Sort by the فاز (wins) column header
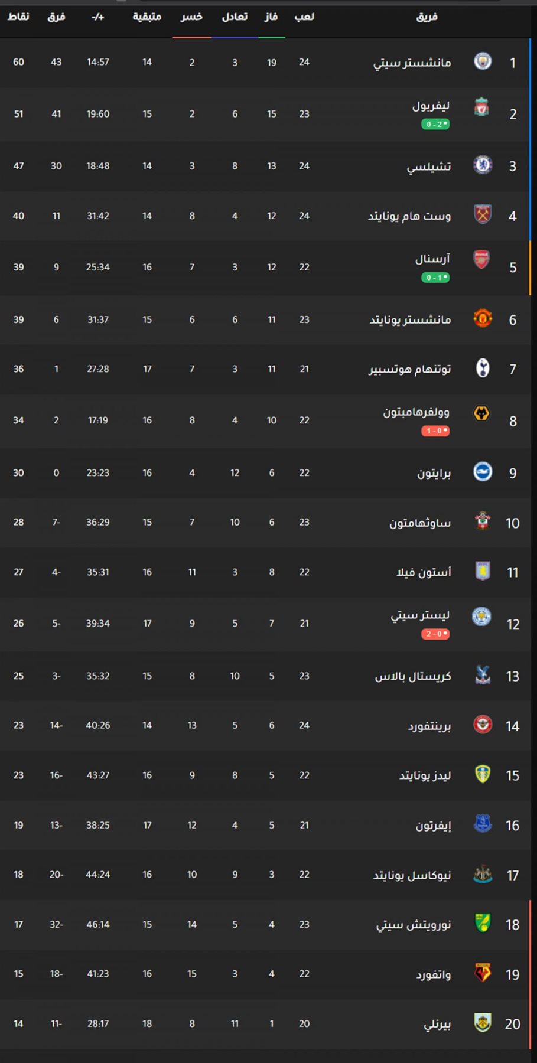The image size is (537, 1063). [x=271, y=17]
